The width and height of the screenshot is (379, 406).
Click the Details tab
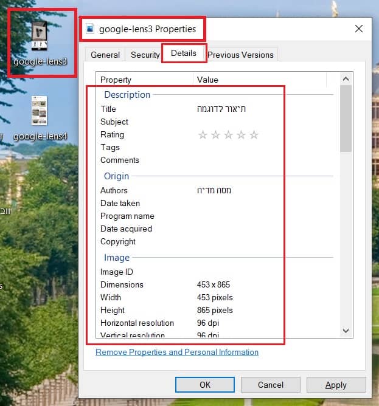coord(184,53)
